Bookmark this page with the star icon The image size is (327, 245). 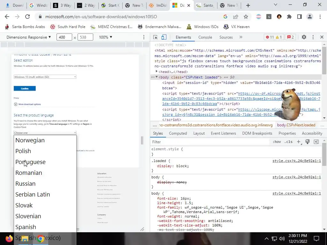coord(246,17)
